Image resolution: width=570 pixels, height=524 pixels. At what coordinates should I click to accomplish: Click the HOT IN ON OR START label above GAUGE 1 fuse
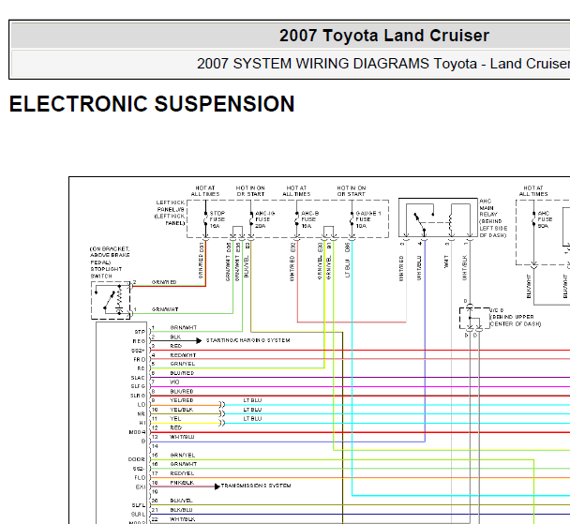(x=352, y=191)
